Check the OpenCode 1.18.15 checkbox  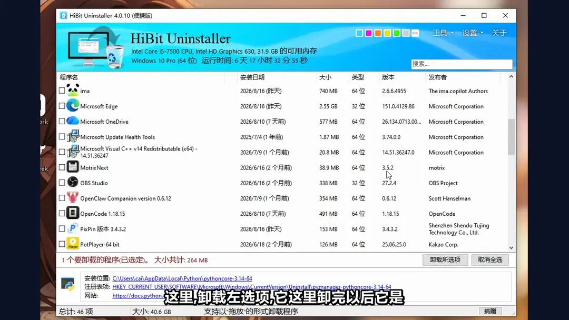pyautogui.click(x=62, y=214)
